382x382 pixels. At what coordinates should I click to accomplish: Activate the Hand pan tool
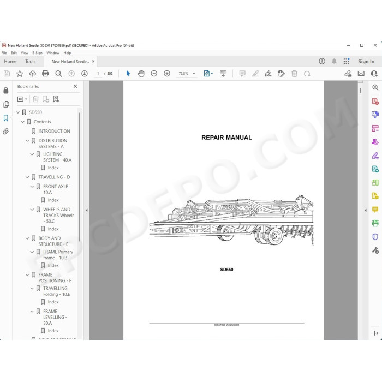(141, 74)
